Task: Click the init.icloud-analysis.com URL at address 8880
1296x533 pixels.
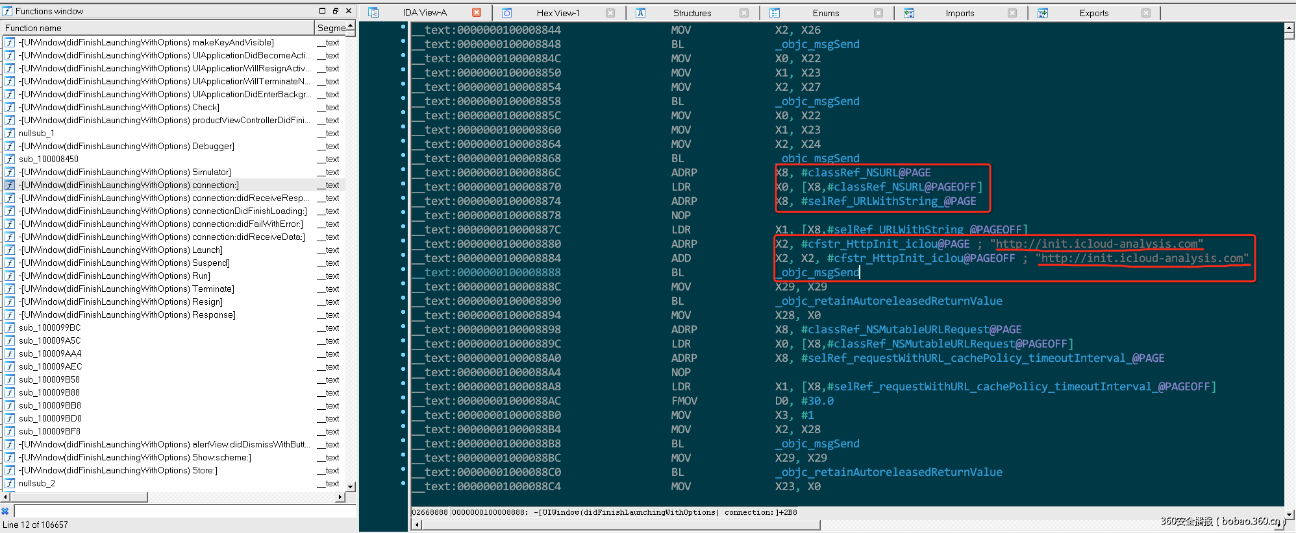Action: click(x=1097, y=244)
